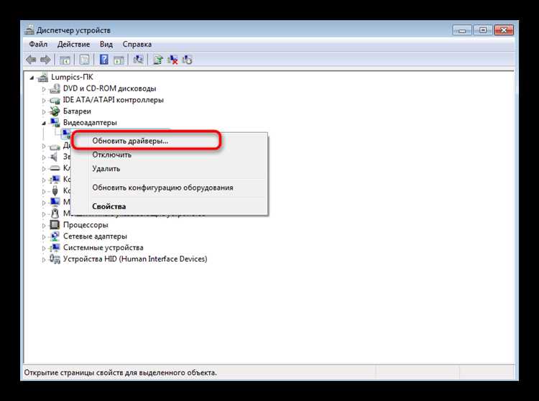The height and width of the screenshot is (401, 539).
Task: Click the Uninstall device red-X icon
Action: click(x=172, y=60)
